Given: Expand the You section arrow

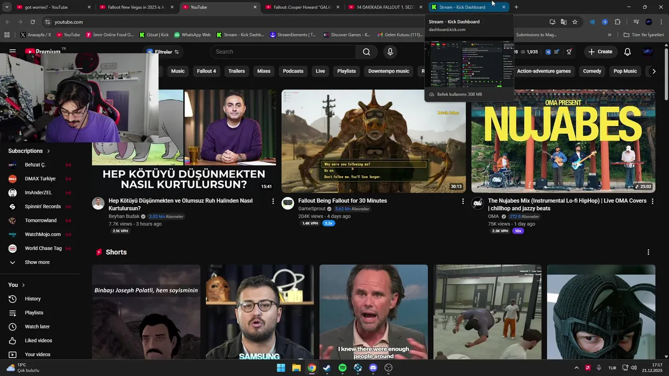Looking at the screenshot, I should point(23,285).
